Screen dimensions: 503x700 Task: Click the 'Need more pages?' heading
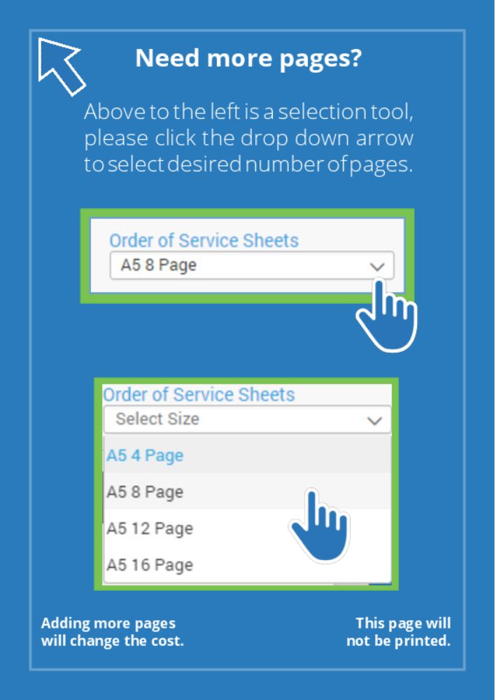point(248,59)
